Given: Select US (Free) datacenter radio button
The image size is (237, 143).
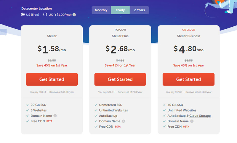Looking at the screenshot, I should pos(23,15).
